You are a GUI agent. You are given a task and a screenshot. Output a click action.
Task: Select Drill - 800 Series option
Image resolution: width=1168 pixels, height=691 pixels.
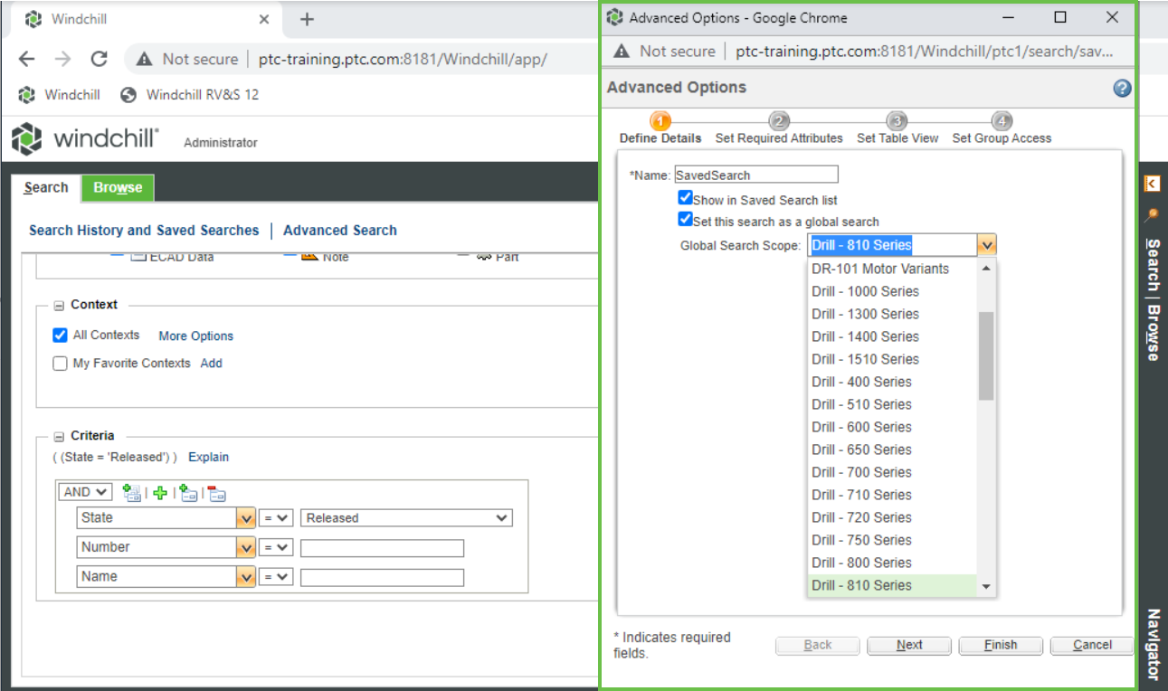click(x=892, y=563)
